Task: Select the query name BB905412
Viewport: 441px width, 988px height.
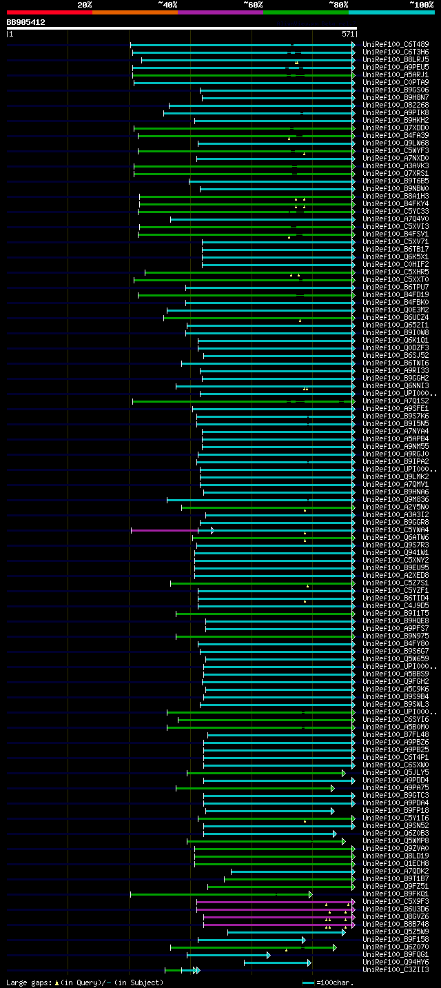Action: coord(25,22)
